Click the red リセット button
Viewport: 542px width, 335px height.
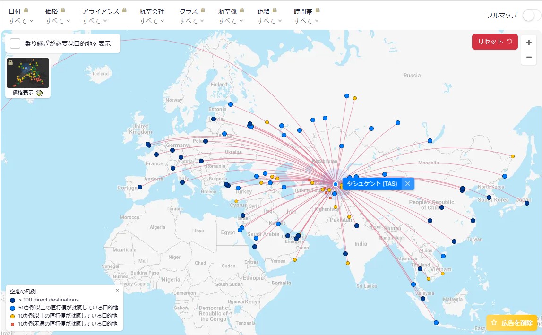point(495,42)
